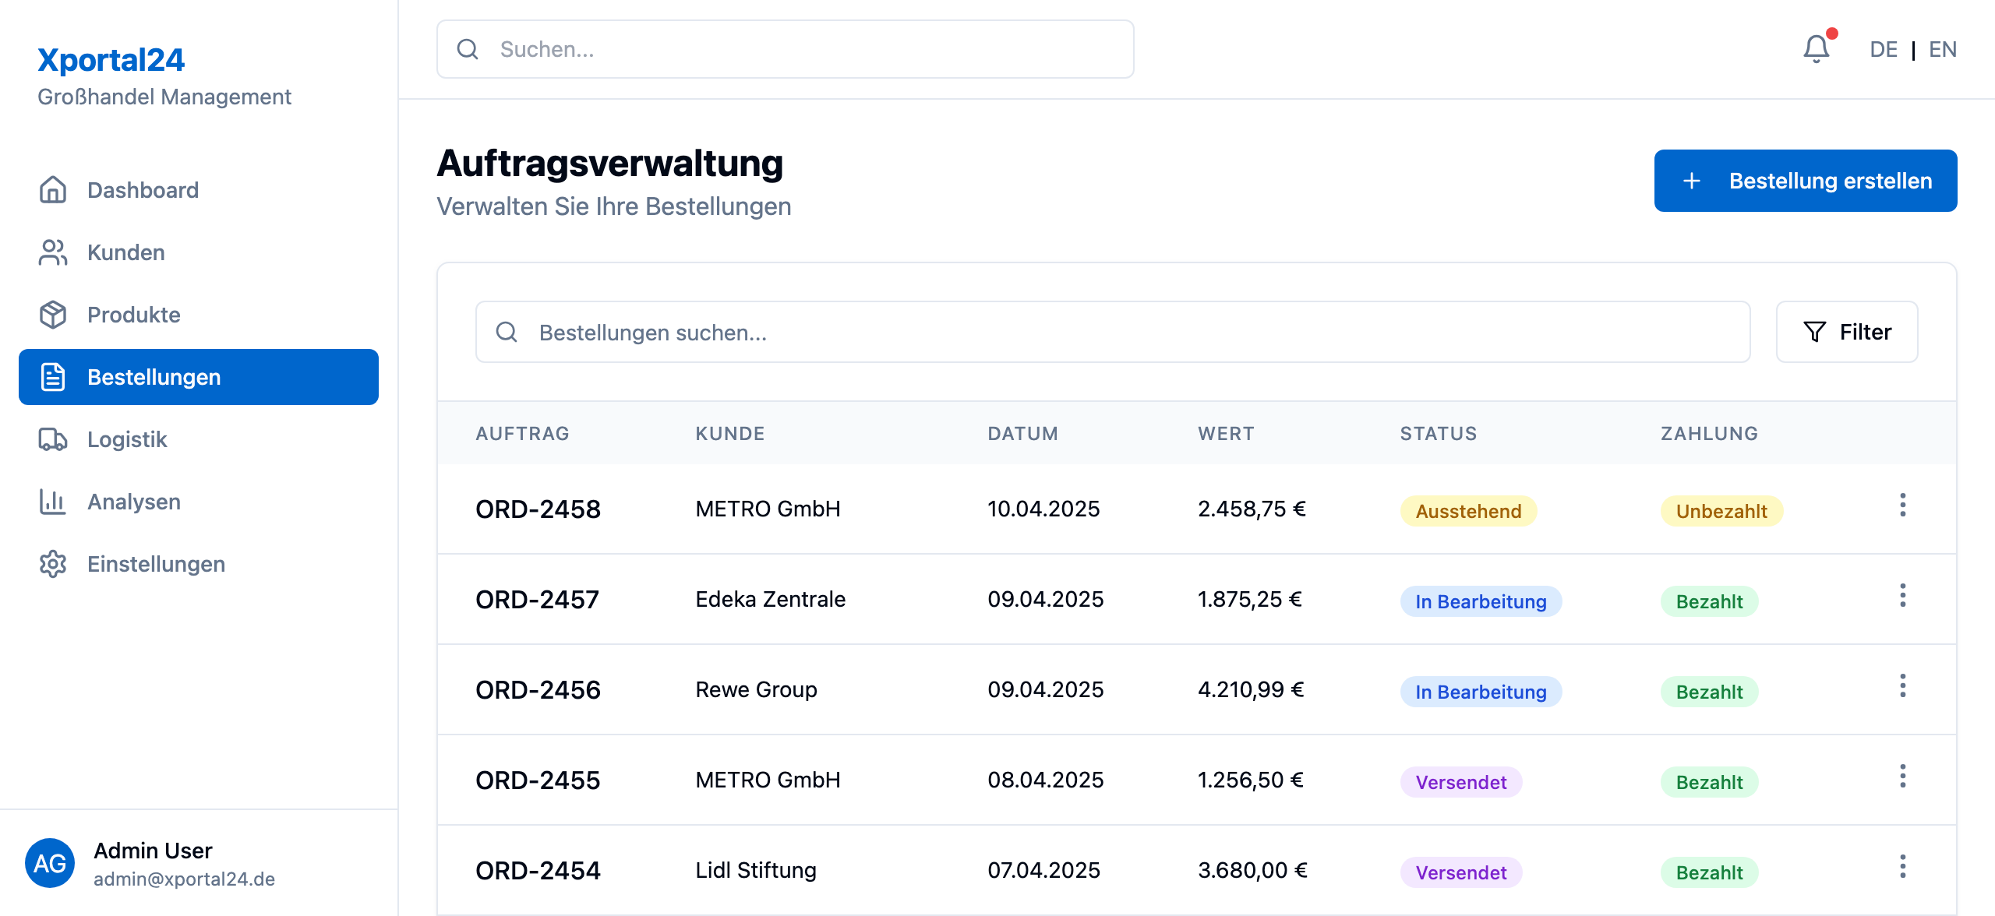The width and height of the screenshot is (1995, 916).
Task: Click the AUFTRAG column header
Action: pos(523,434)
